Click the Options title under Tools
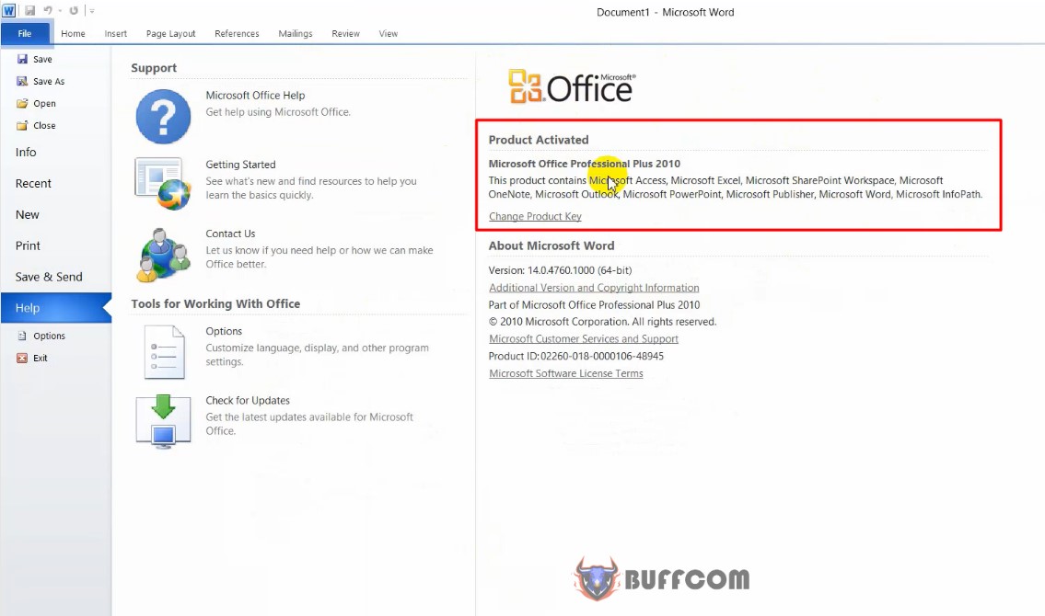1045x616 pixels. (x=224, y=331)
